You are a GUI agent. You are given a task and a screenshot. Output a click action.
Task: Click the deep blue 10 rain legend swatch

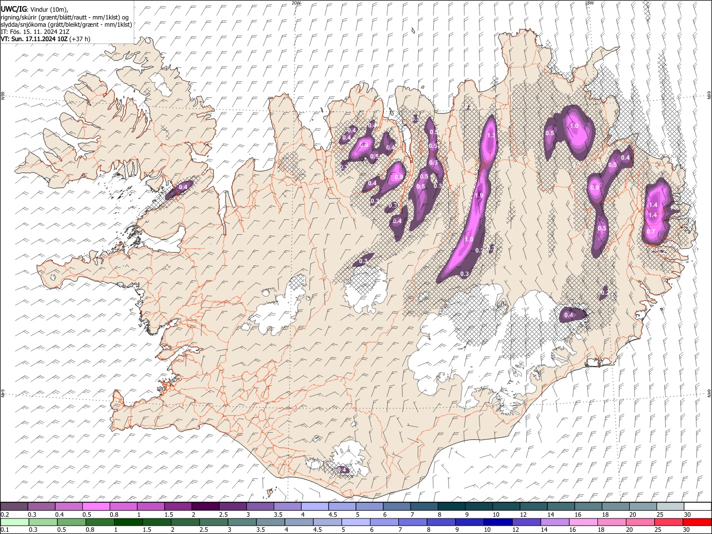click(497, 522)
